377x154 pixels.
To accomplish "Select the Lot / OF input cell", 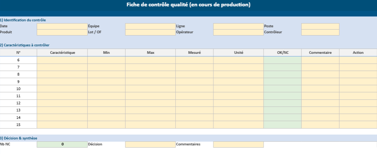I will pyautogui.click(x=150, y=33).
